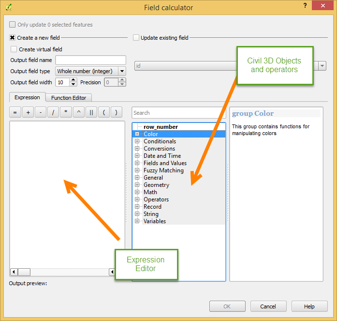Expand the Variables group

tap(137, 221)
